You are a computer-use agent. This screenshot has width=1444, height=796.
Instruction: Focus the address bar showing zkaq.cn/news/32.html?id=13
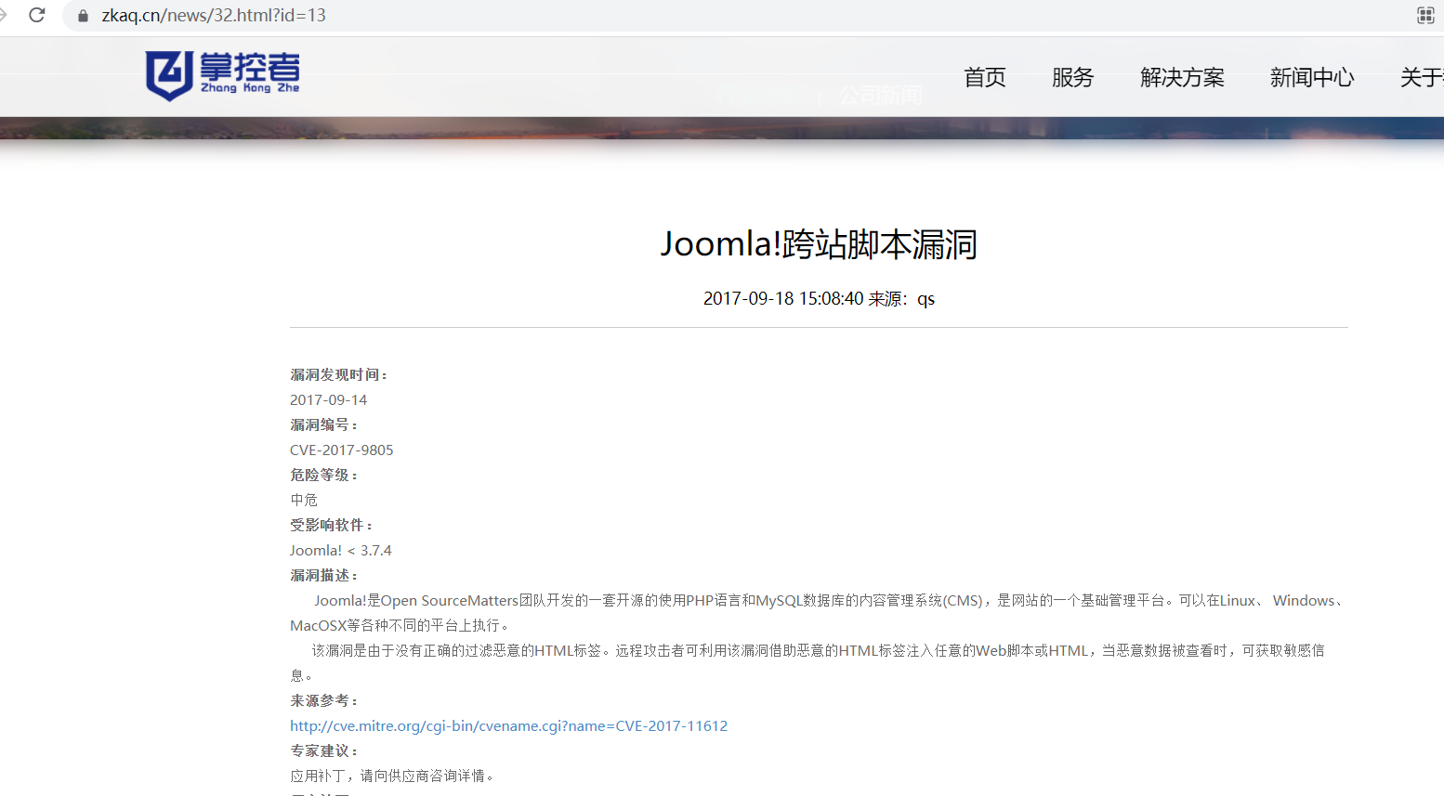pyautogui.click(x=734, y=16)
